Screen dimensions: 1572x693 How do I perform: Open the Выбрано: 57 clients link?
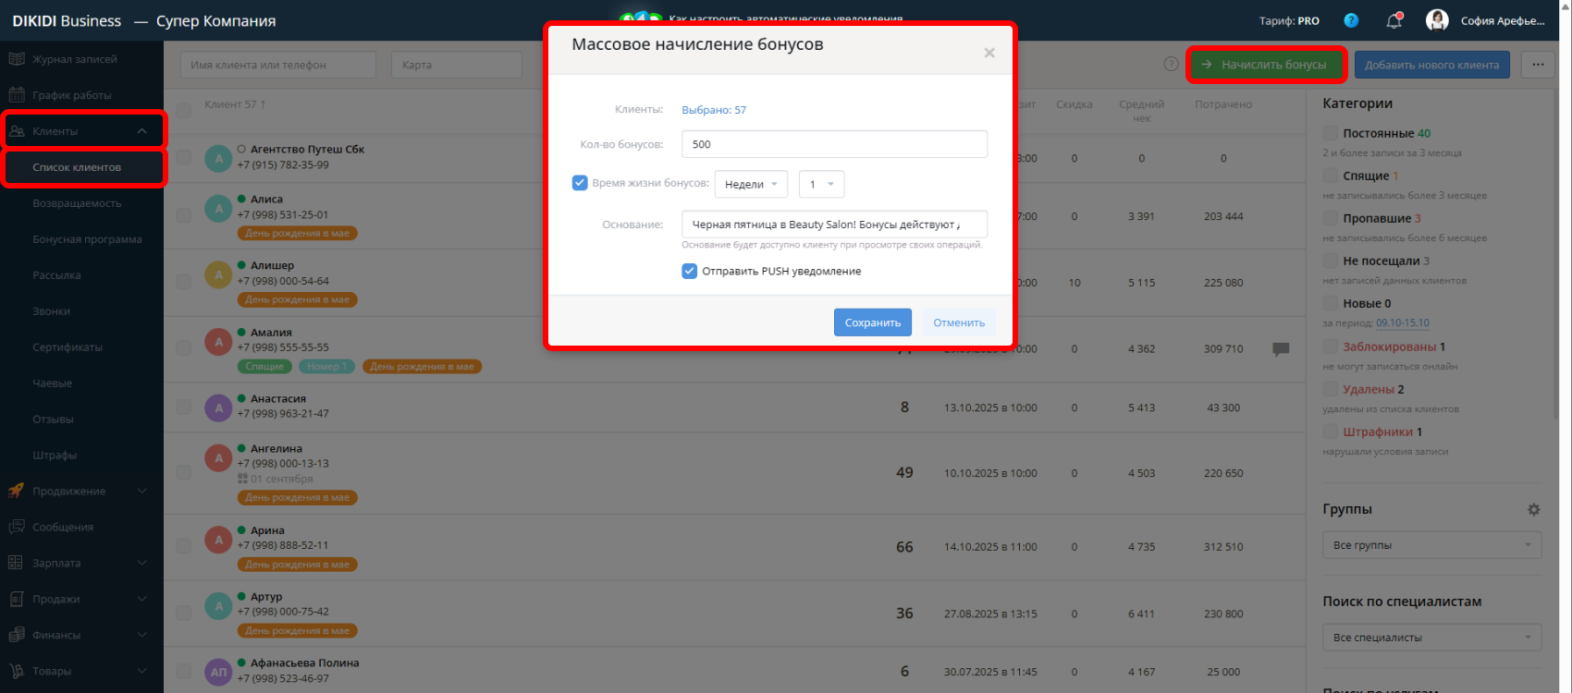(714, 110)
